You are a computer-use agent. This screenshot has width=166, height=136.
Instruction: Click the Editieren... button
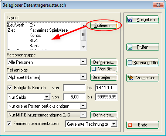click(104, 25)
